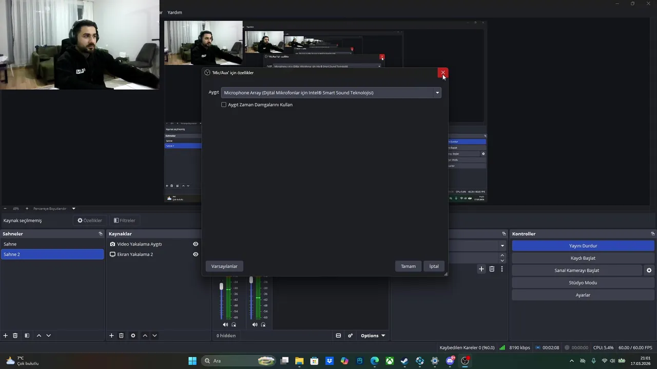The height and width of the screenshot is (369, 657).
Task: Click İptal to cancel the dialog
Action: pyautogui.click(x=434, y=266)
